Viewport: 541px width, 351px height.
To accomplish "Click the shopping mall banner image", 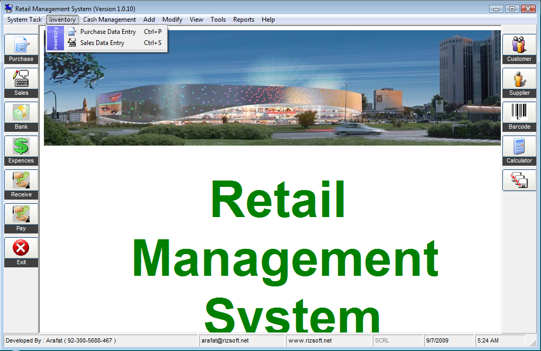I will (x=272, y=88).
